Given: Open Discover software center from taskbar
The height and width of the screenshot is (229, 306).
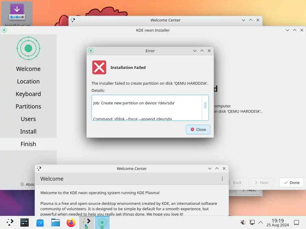Looking at the screenshot, I should click(40, 222).
